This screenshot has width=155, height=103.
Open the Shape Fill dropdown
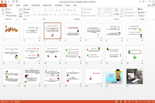(x=129, y=9)
